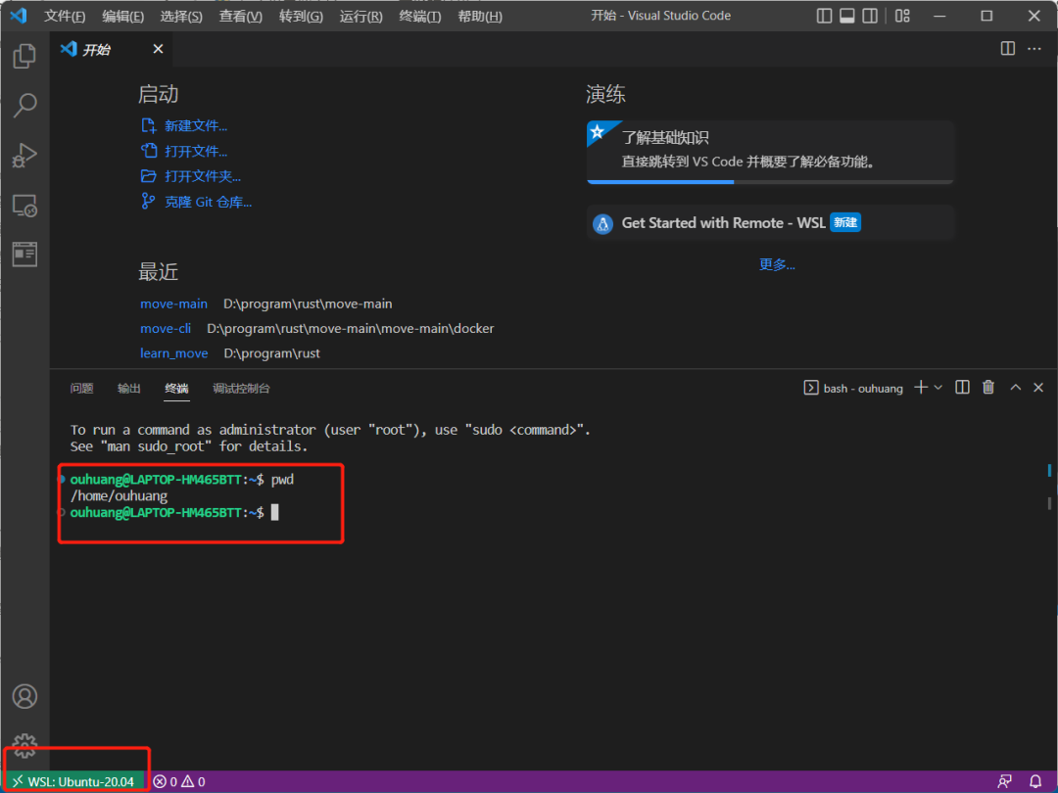Close the terminal panel
1058x793 pixels.
(x=1038, y=387)
